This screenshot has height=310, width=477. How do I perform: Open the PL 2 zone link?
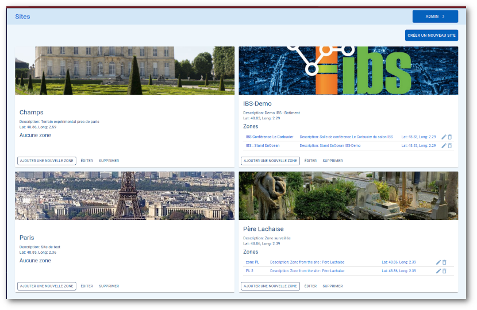pyautogui.click(x=249, y=271)
